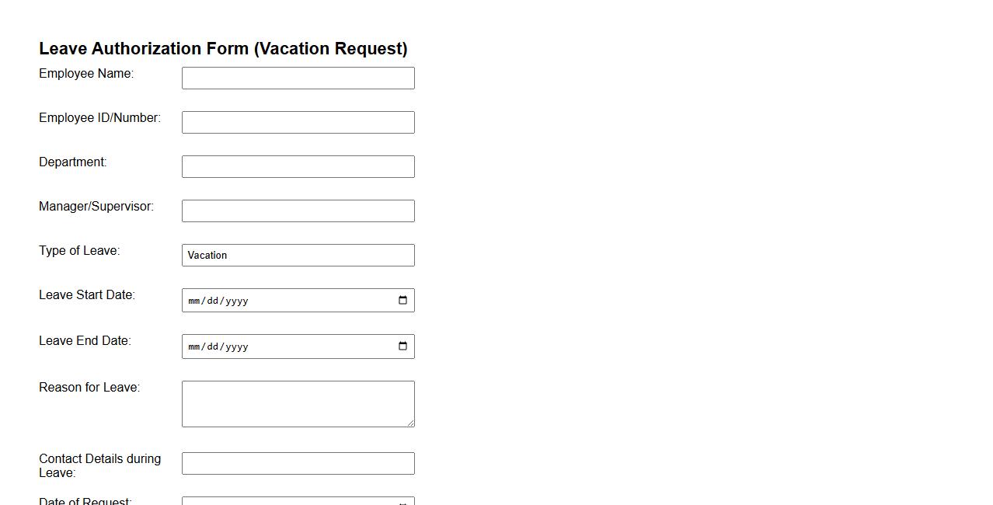Click the Employee Name input field

[298, 78]
